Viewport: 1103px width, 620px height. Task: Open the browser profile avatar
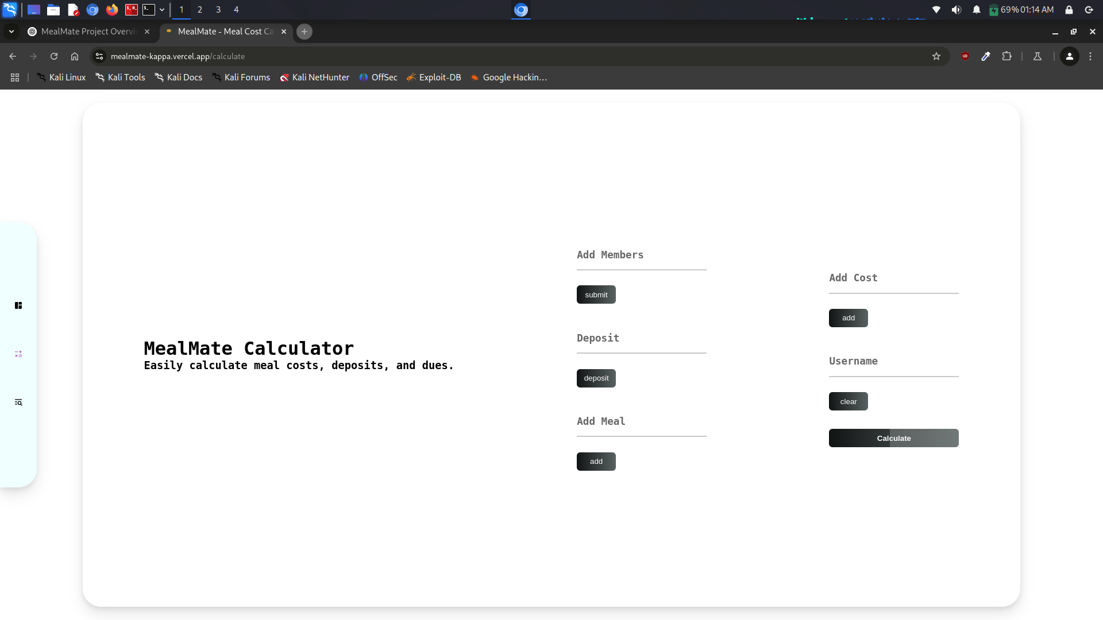(x=1070, y=56)
